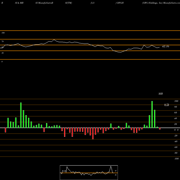
Task: Click the 'SI & MR' header text
Action: pos(19,3)
